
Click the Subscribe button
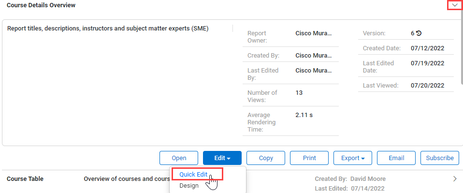pos(440,158)
